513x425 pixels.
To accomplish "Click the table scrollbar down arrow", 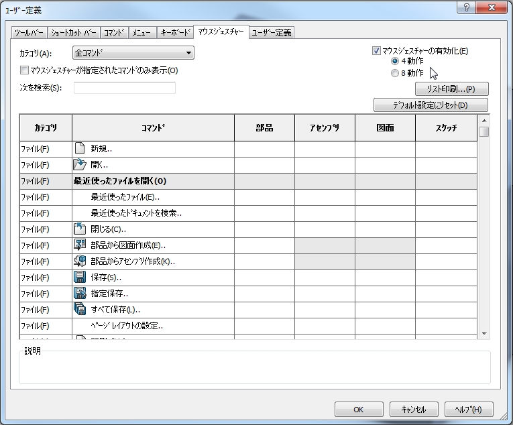I will tap(484, 334).
